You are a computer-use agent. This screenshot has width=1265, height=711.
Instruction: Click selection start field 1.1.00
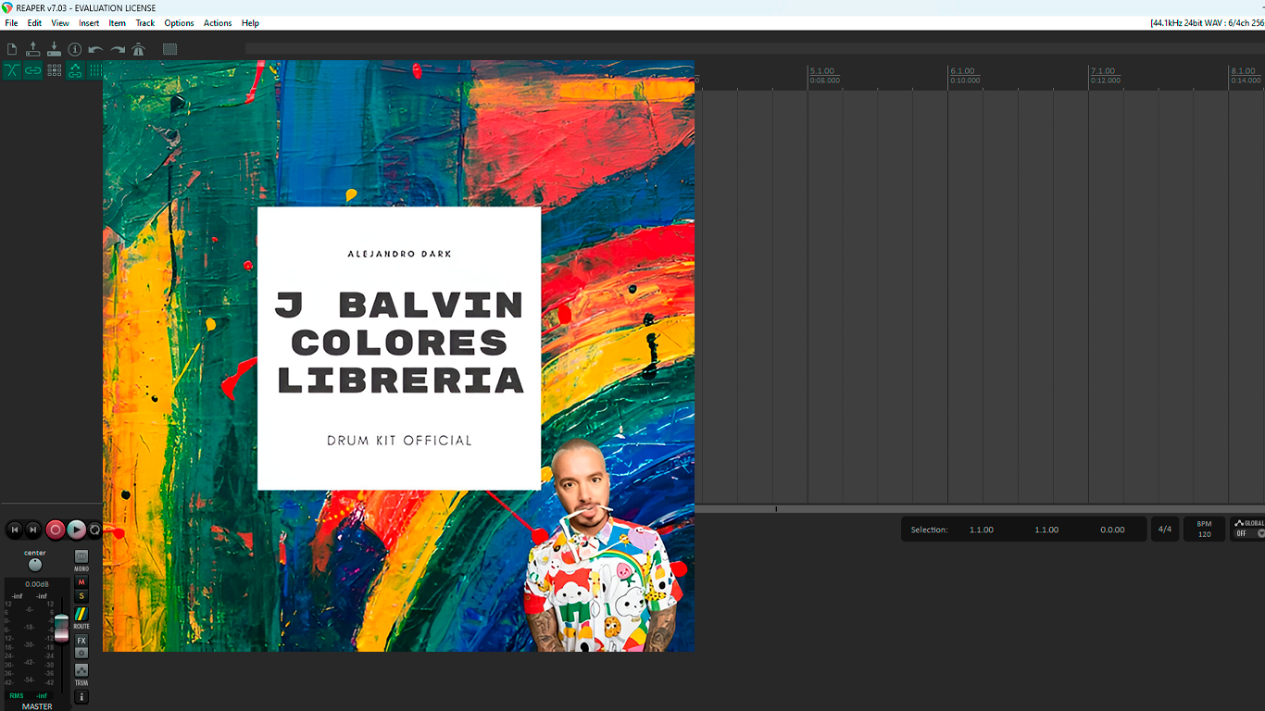[x=982, y=530]
